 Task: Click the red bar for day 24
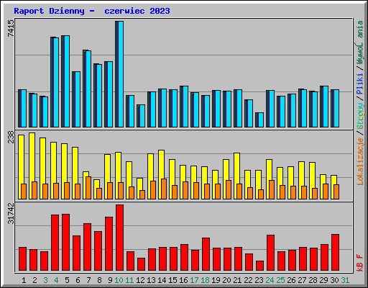(x=270, y=253)
